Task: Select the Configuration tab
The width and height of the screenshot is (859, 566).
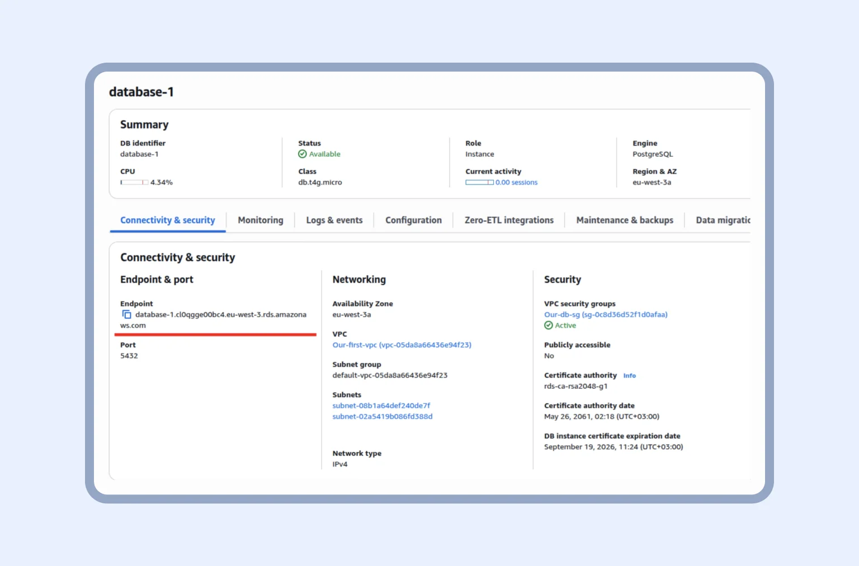Action: [413, 220]
